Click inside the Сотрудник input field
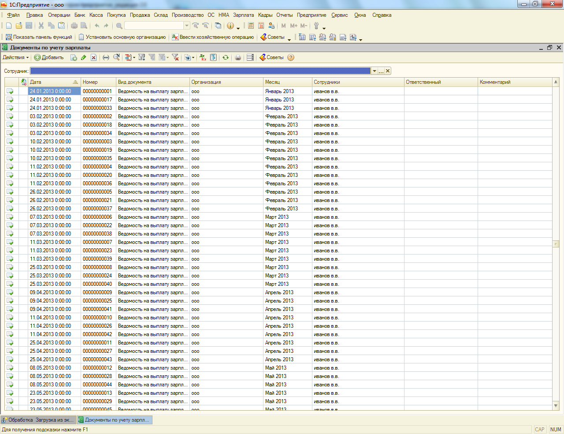 [200, 71]
